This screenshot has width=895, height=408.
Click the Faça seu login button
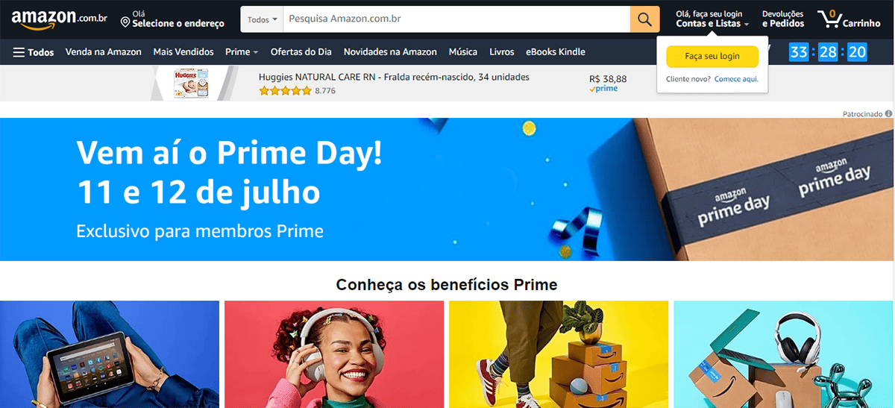(712, 57)
